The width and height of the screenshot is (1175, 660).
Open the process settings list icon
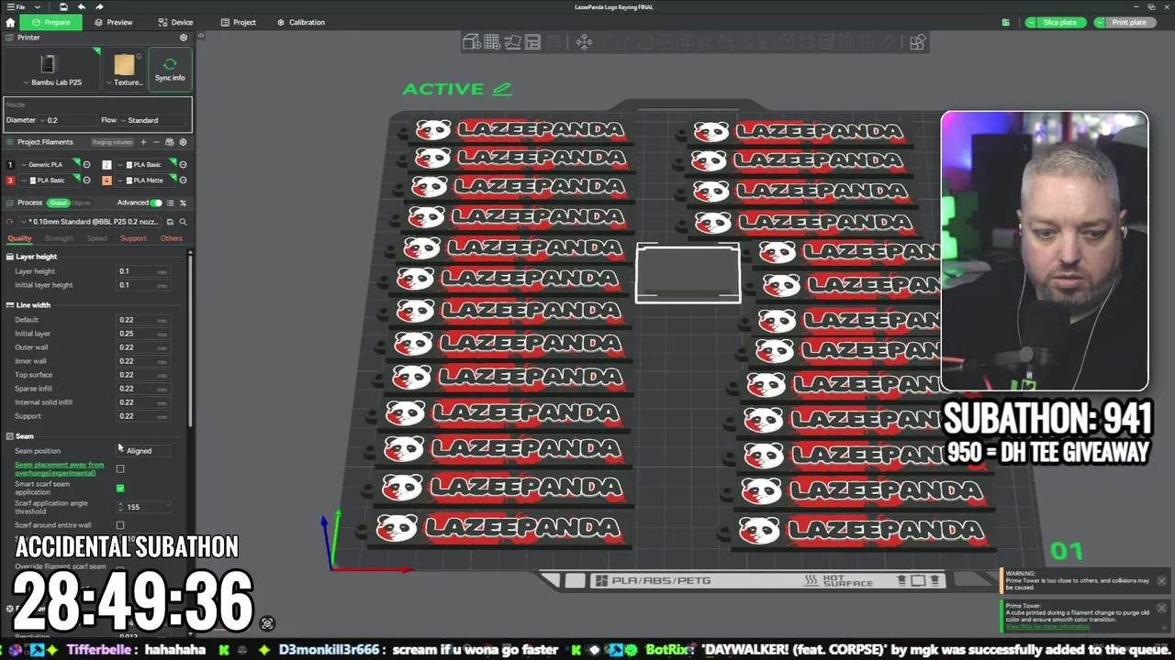[169, 203]
